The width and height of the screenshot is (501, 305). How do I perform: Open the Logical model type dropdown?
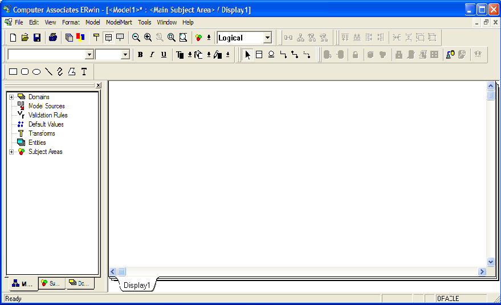click(268, 38)
